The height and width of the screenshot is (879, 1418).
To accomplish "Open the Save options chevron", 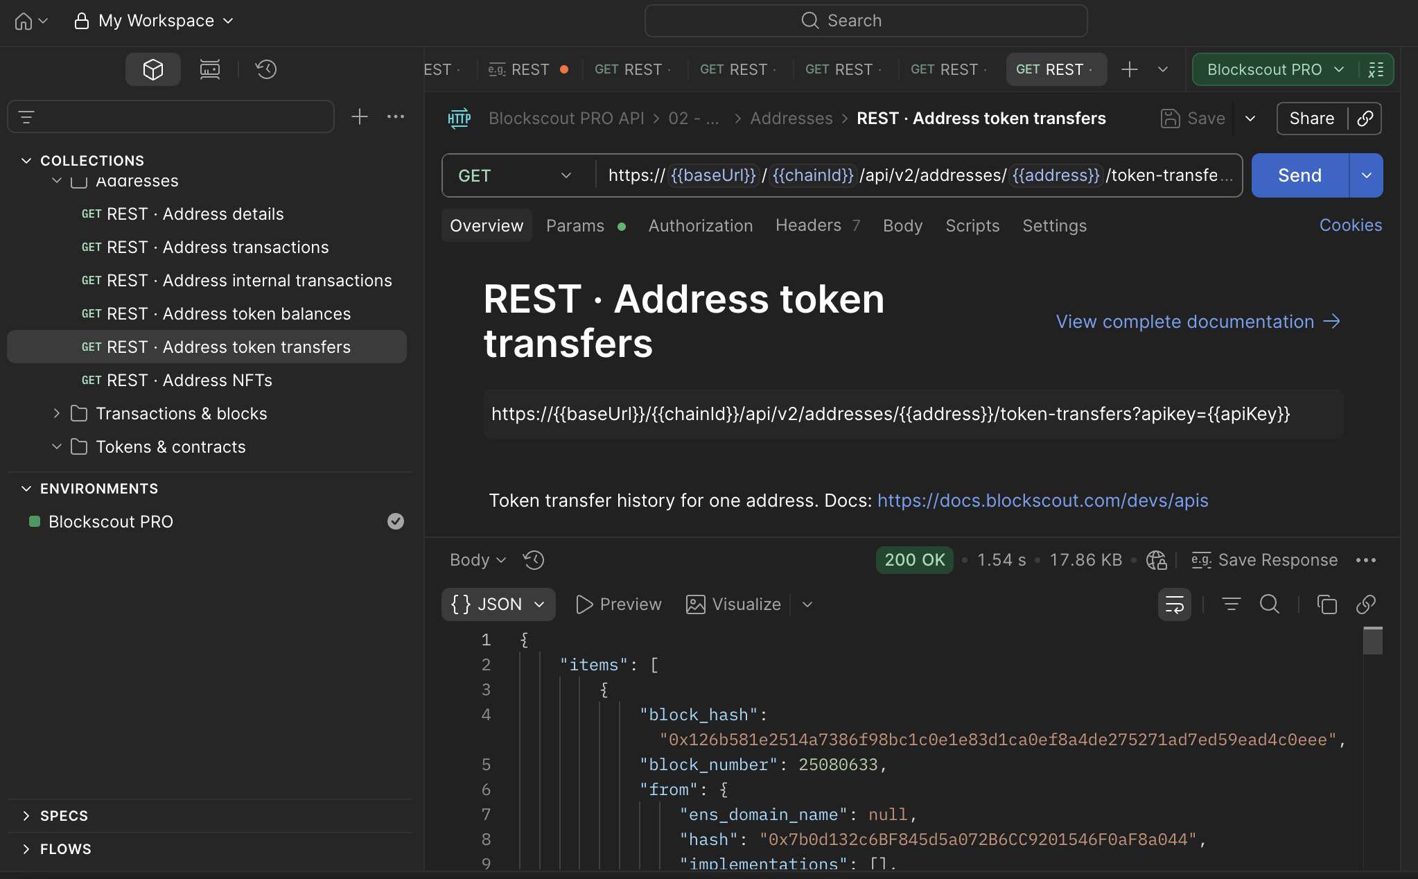I will 1250,119.
